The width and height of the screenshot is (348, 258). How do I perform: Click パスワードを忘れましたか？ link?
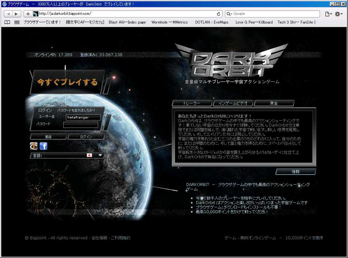pyautogui.click(x=76, y=110)
